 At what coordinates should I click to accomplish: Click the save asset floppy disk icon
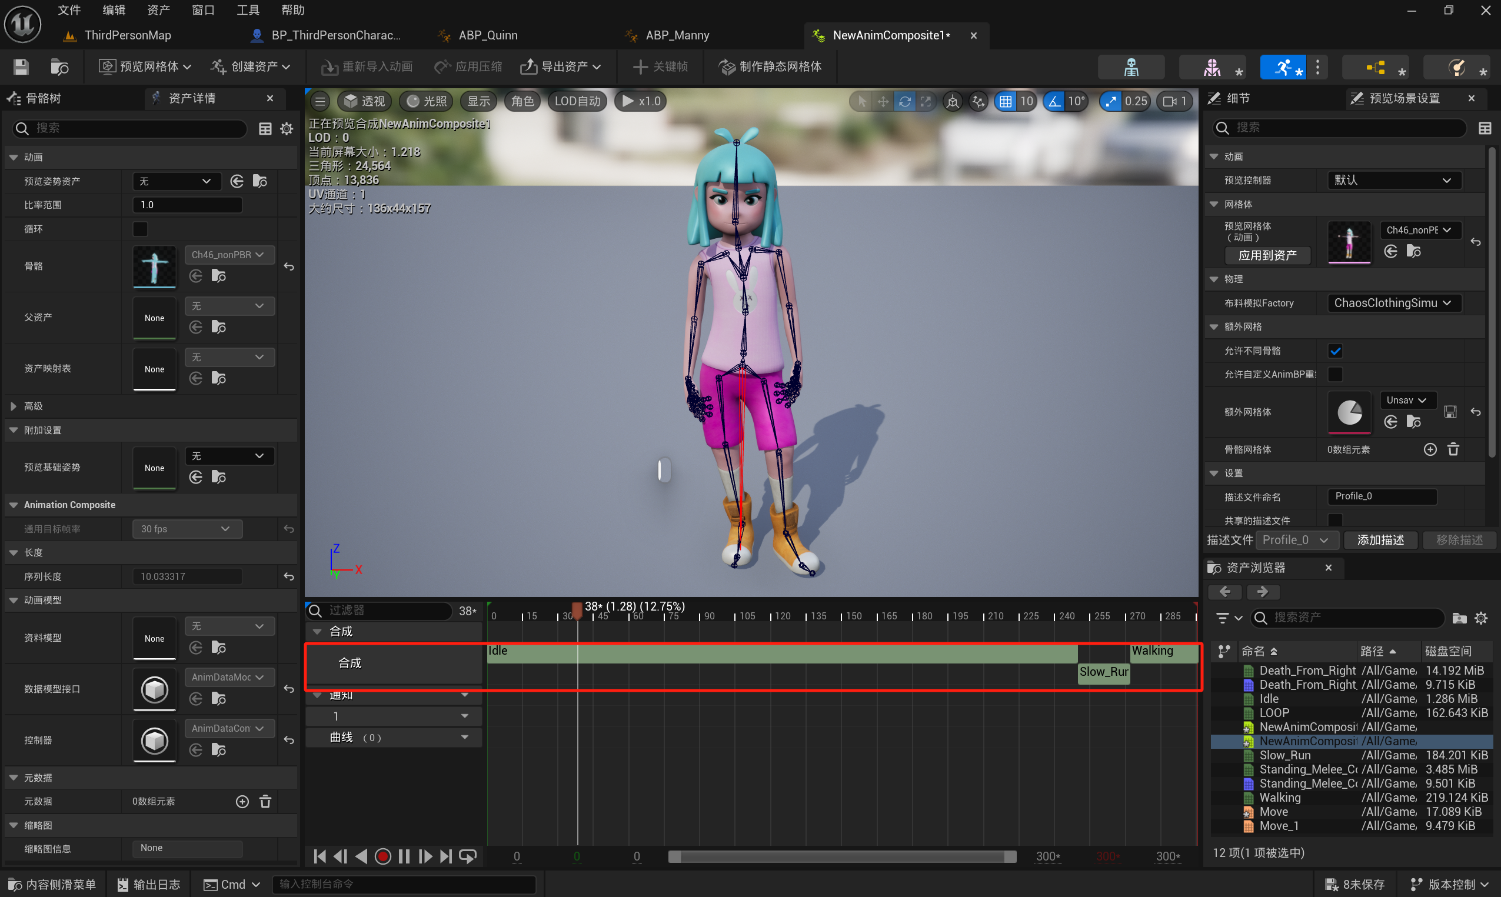click(x=21, y=66)
